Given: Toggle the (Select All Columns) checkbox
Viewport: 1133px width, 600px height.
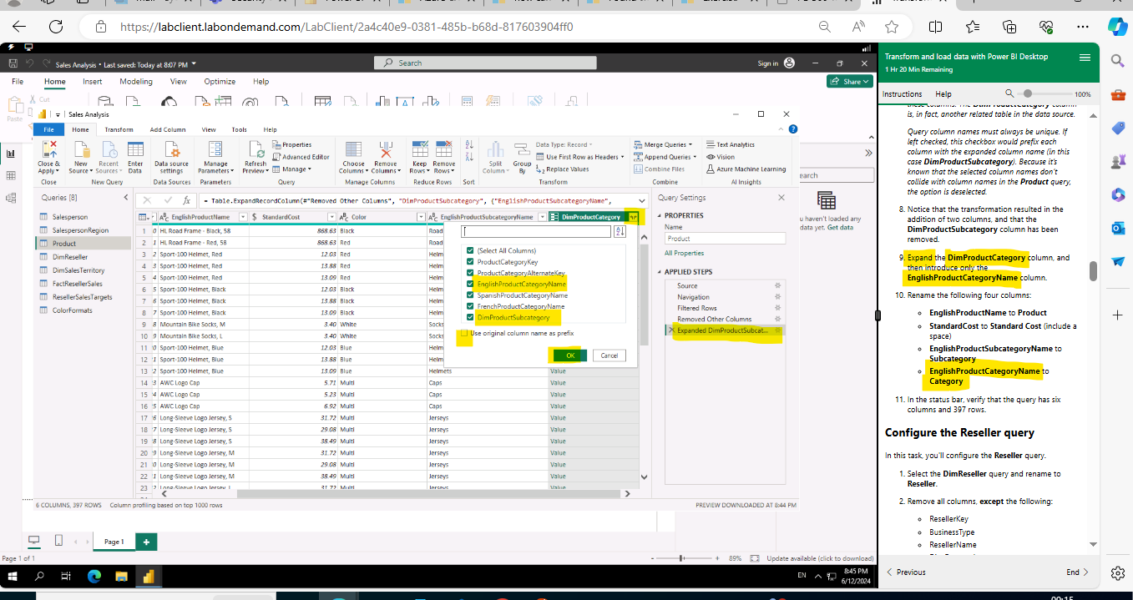Looking at the screenshot, I should [x=471, y=250].
